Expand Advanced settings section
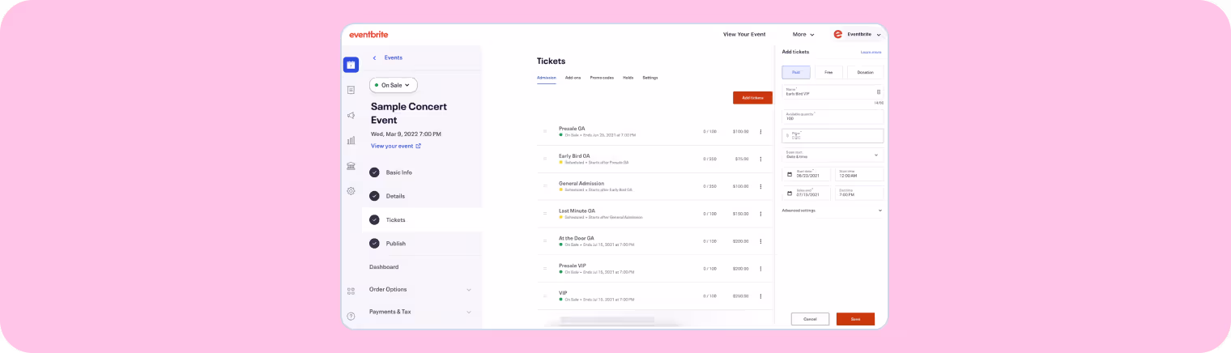This screenshot has height=353, width=1231. coord(833,211)
